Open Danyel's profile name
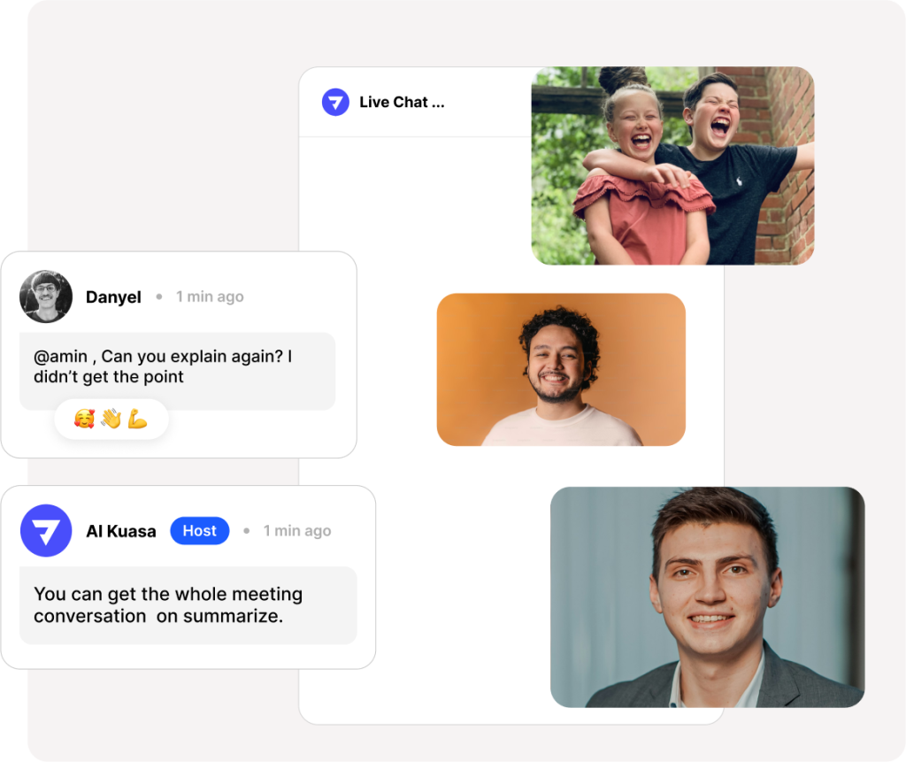 (x=113, y=297)
